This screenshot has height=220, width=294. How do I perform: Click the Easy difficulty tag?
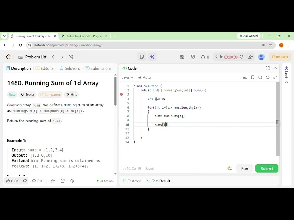12,95
